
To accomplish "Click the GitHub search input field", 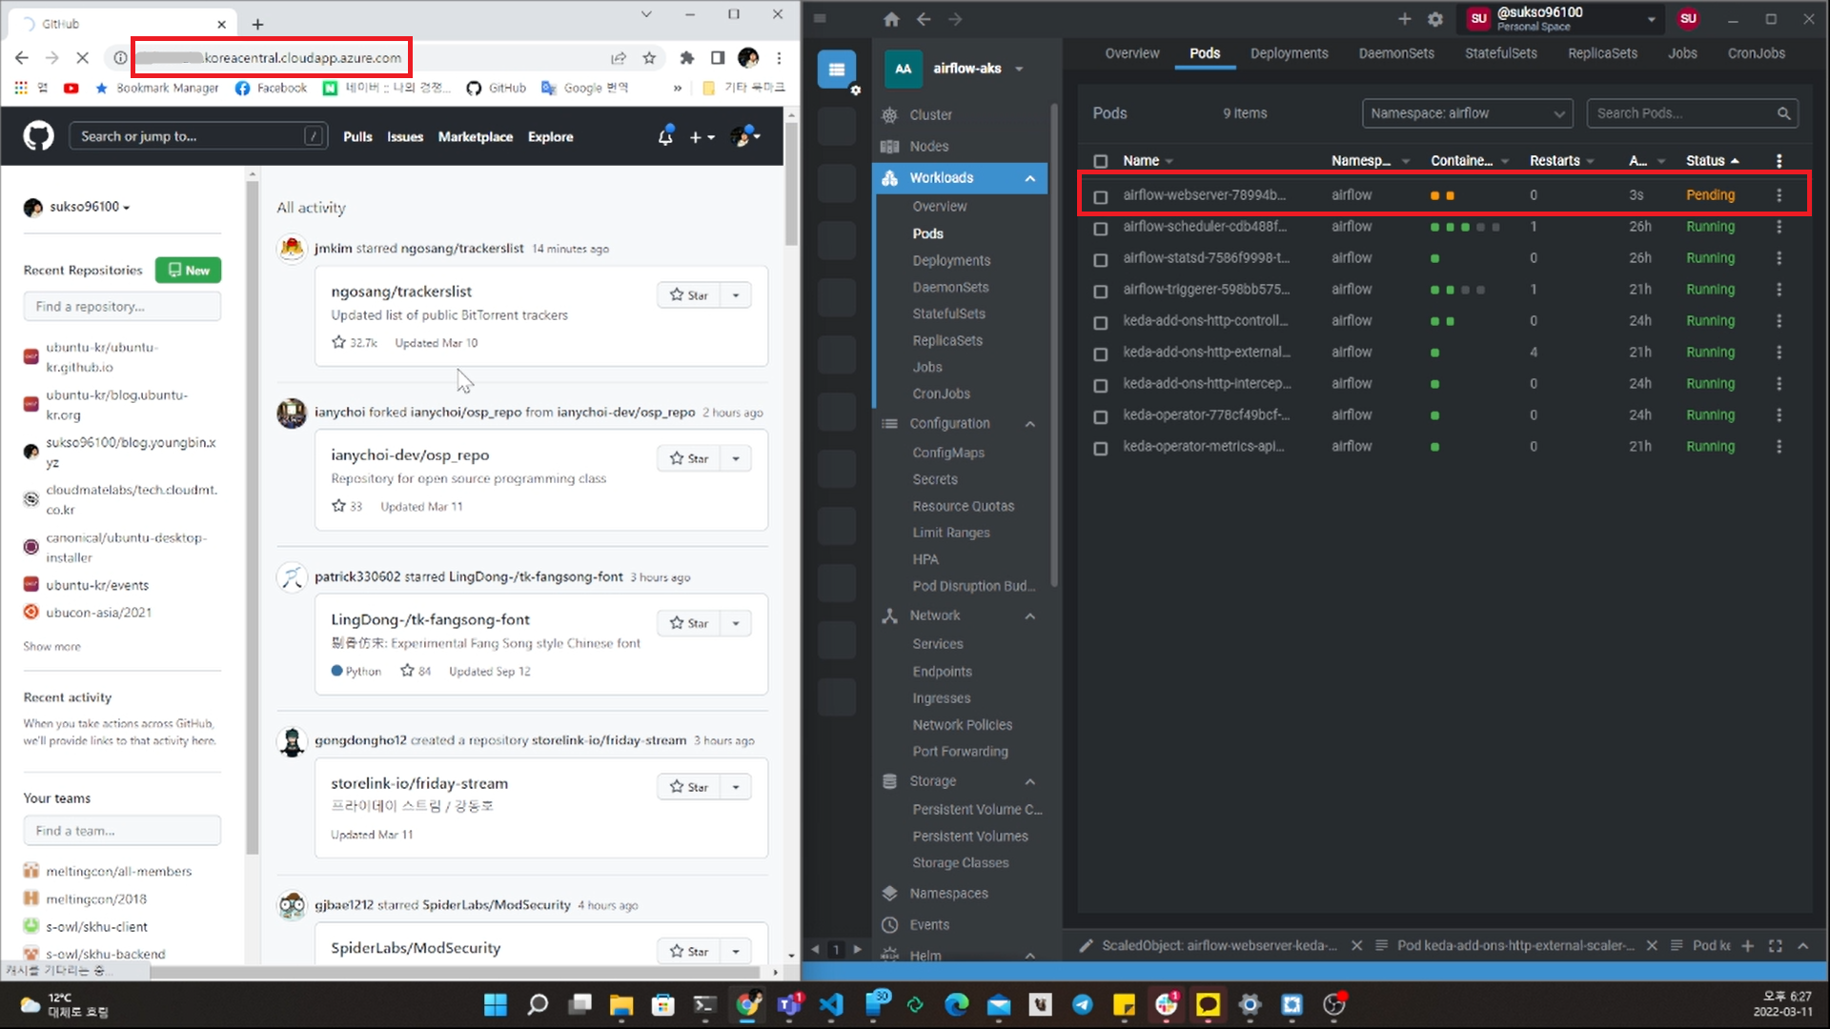I will (x=191, y=137).
